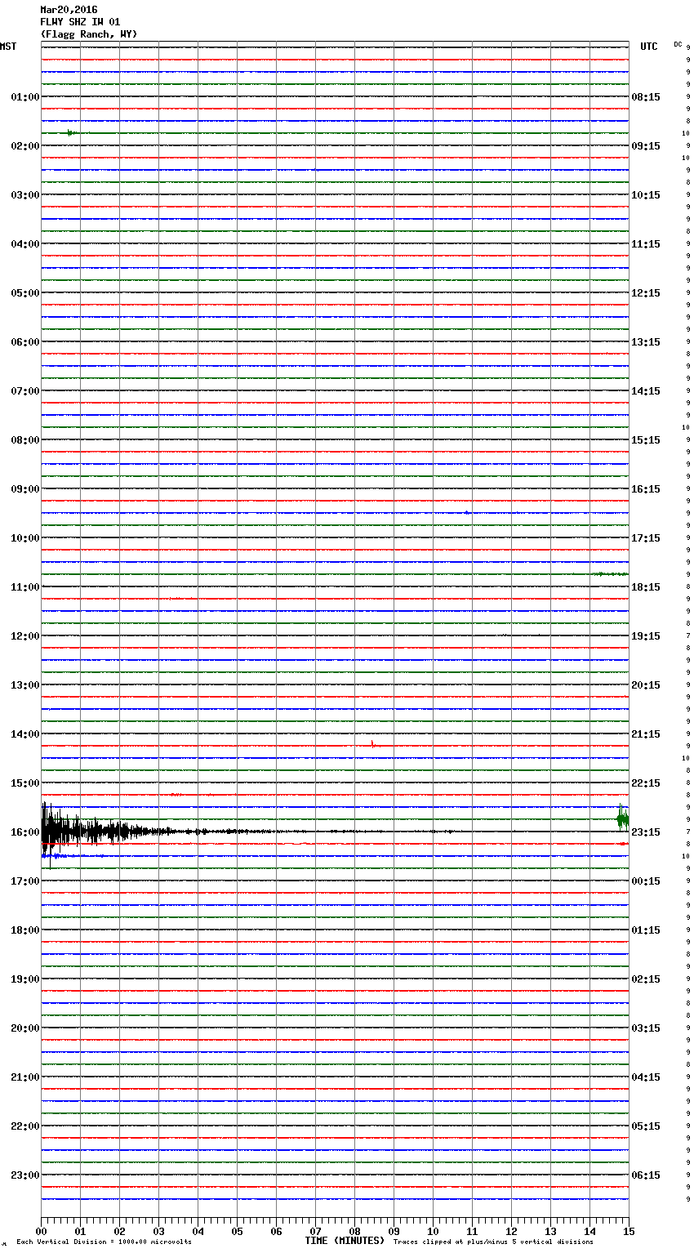The image size is (694, 1253).
Task: Click the MST timezone header
Action: (8, 47)
